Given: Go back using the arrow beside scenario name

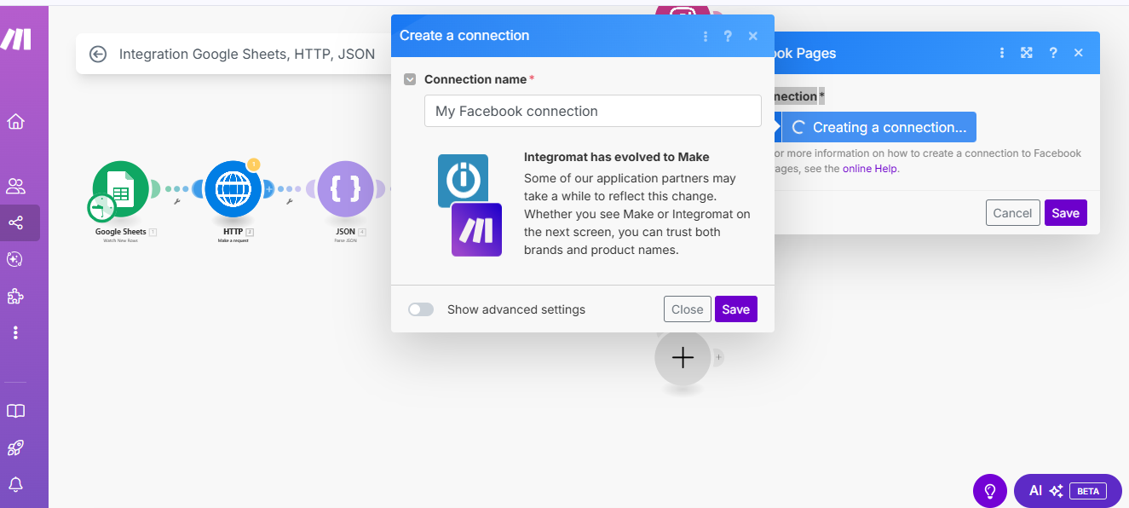Looking at the screenshot, I should [x=98, y=54].
